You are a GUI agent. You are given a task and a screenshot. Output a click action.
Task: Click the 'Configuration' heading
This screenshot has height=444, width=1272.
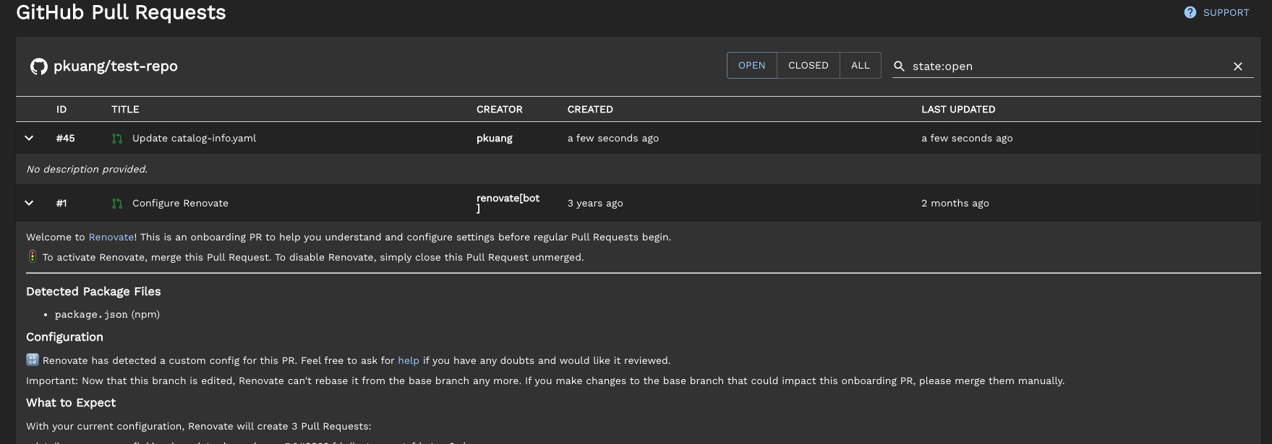pyautogui.click(x=64, y=336)
